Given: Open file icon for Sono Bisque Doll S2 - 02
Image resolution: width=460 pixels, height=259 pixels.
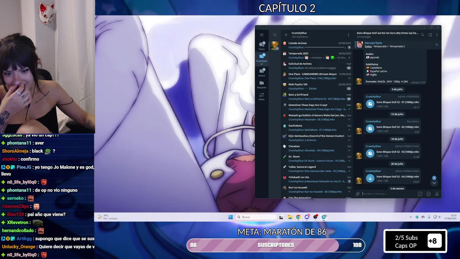Looking at the screenshot, I should point(370,129).
